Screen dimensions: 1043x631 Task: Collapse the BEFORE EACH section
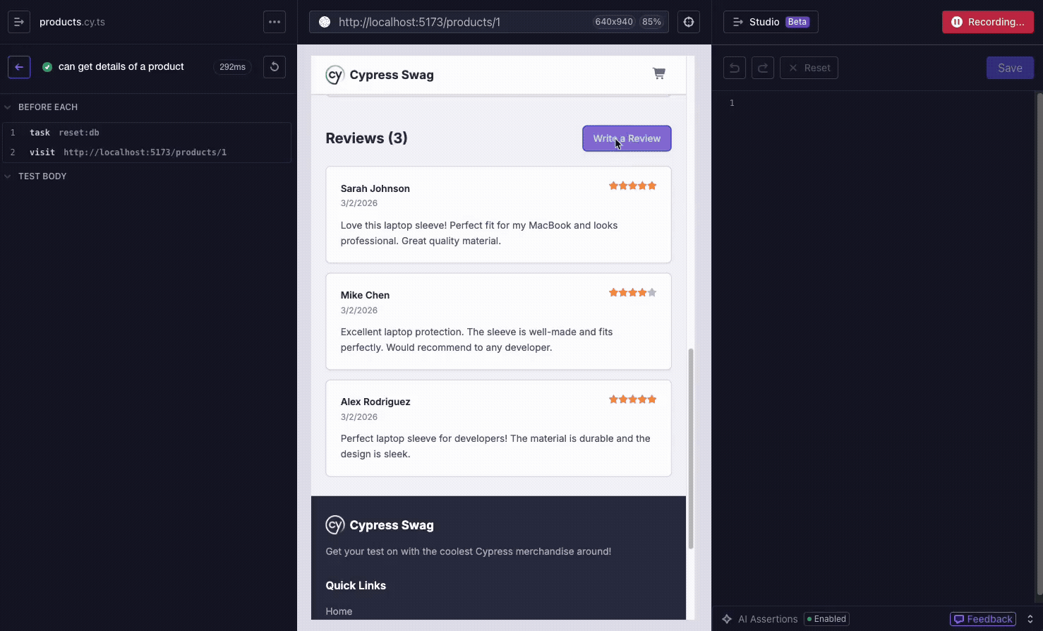point(42,107)
